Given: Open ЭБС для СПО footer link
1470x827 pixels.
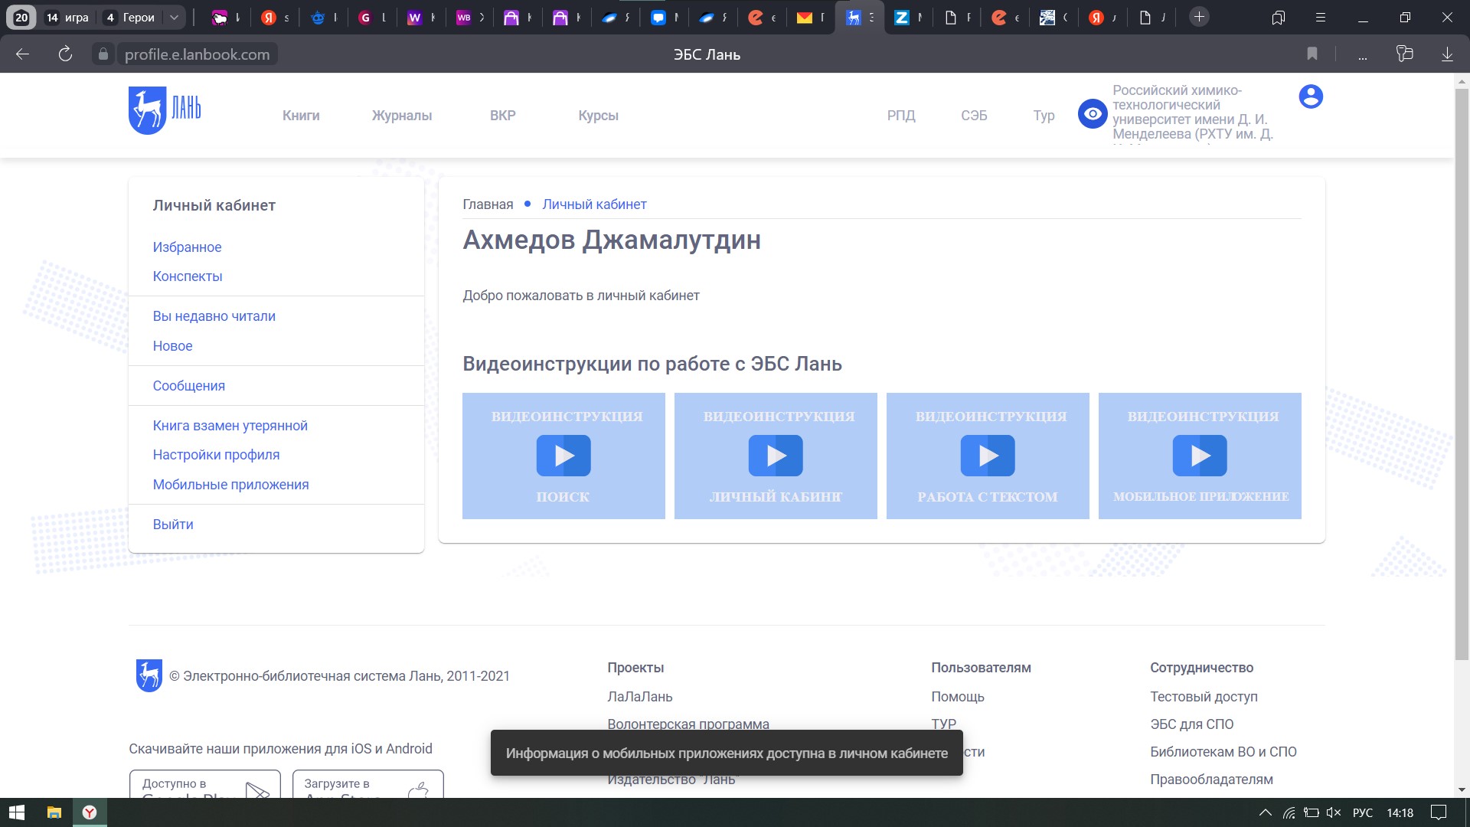Looking at the screenshot, I should tap(1191, 724).
